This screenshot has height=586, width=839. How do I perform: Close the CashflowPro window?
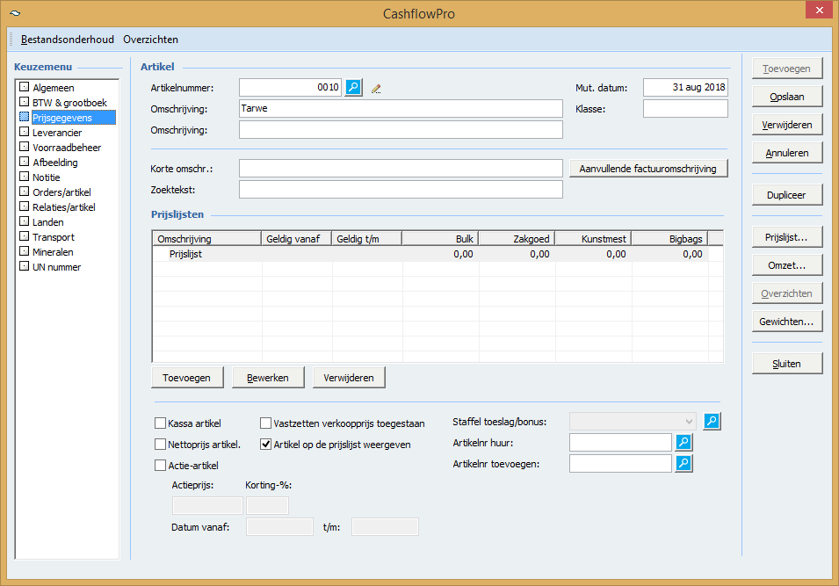[819, 11]
